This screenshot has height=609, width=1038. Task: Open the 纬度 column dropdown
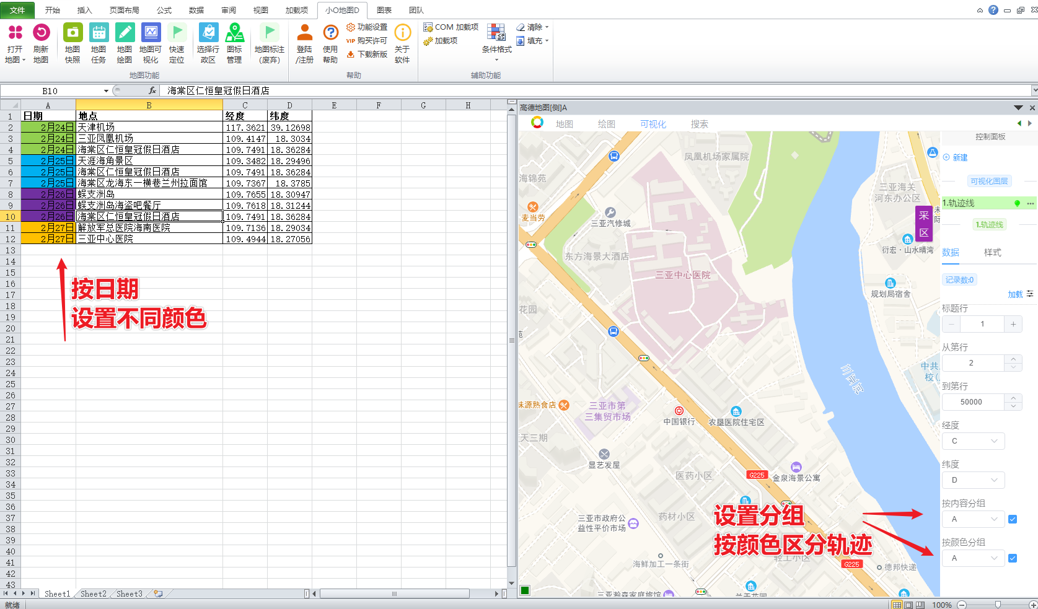pos(974,480)
